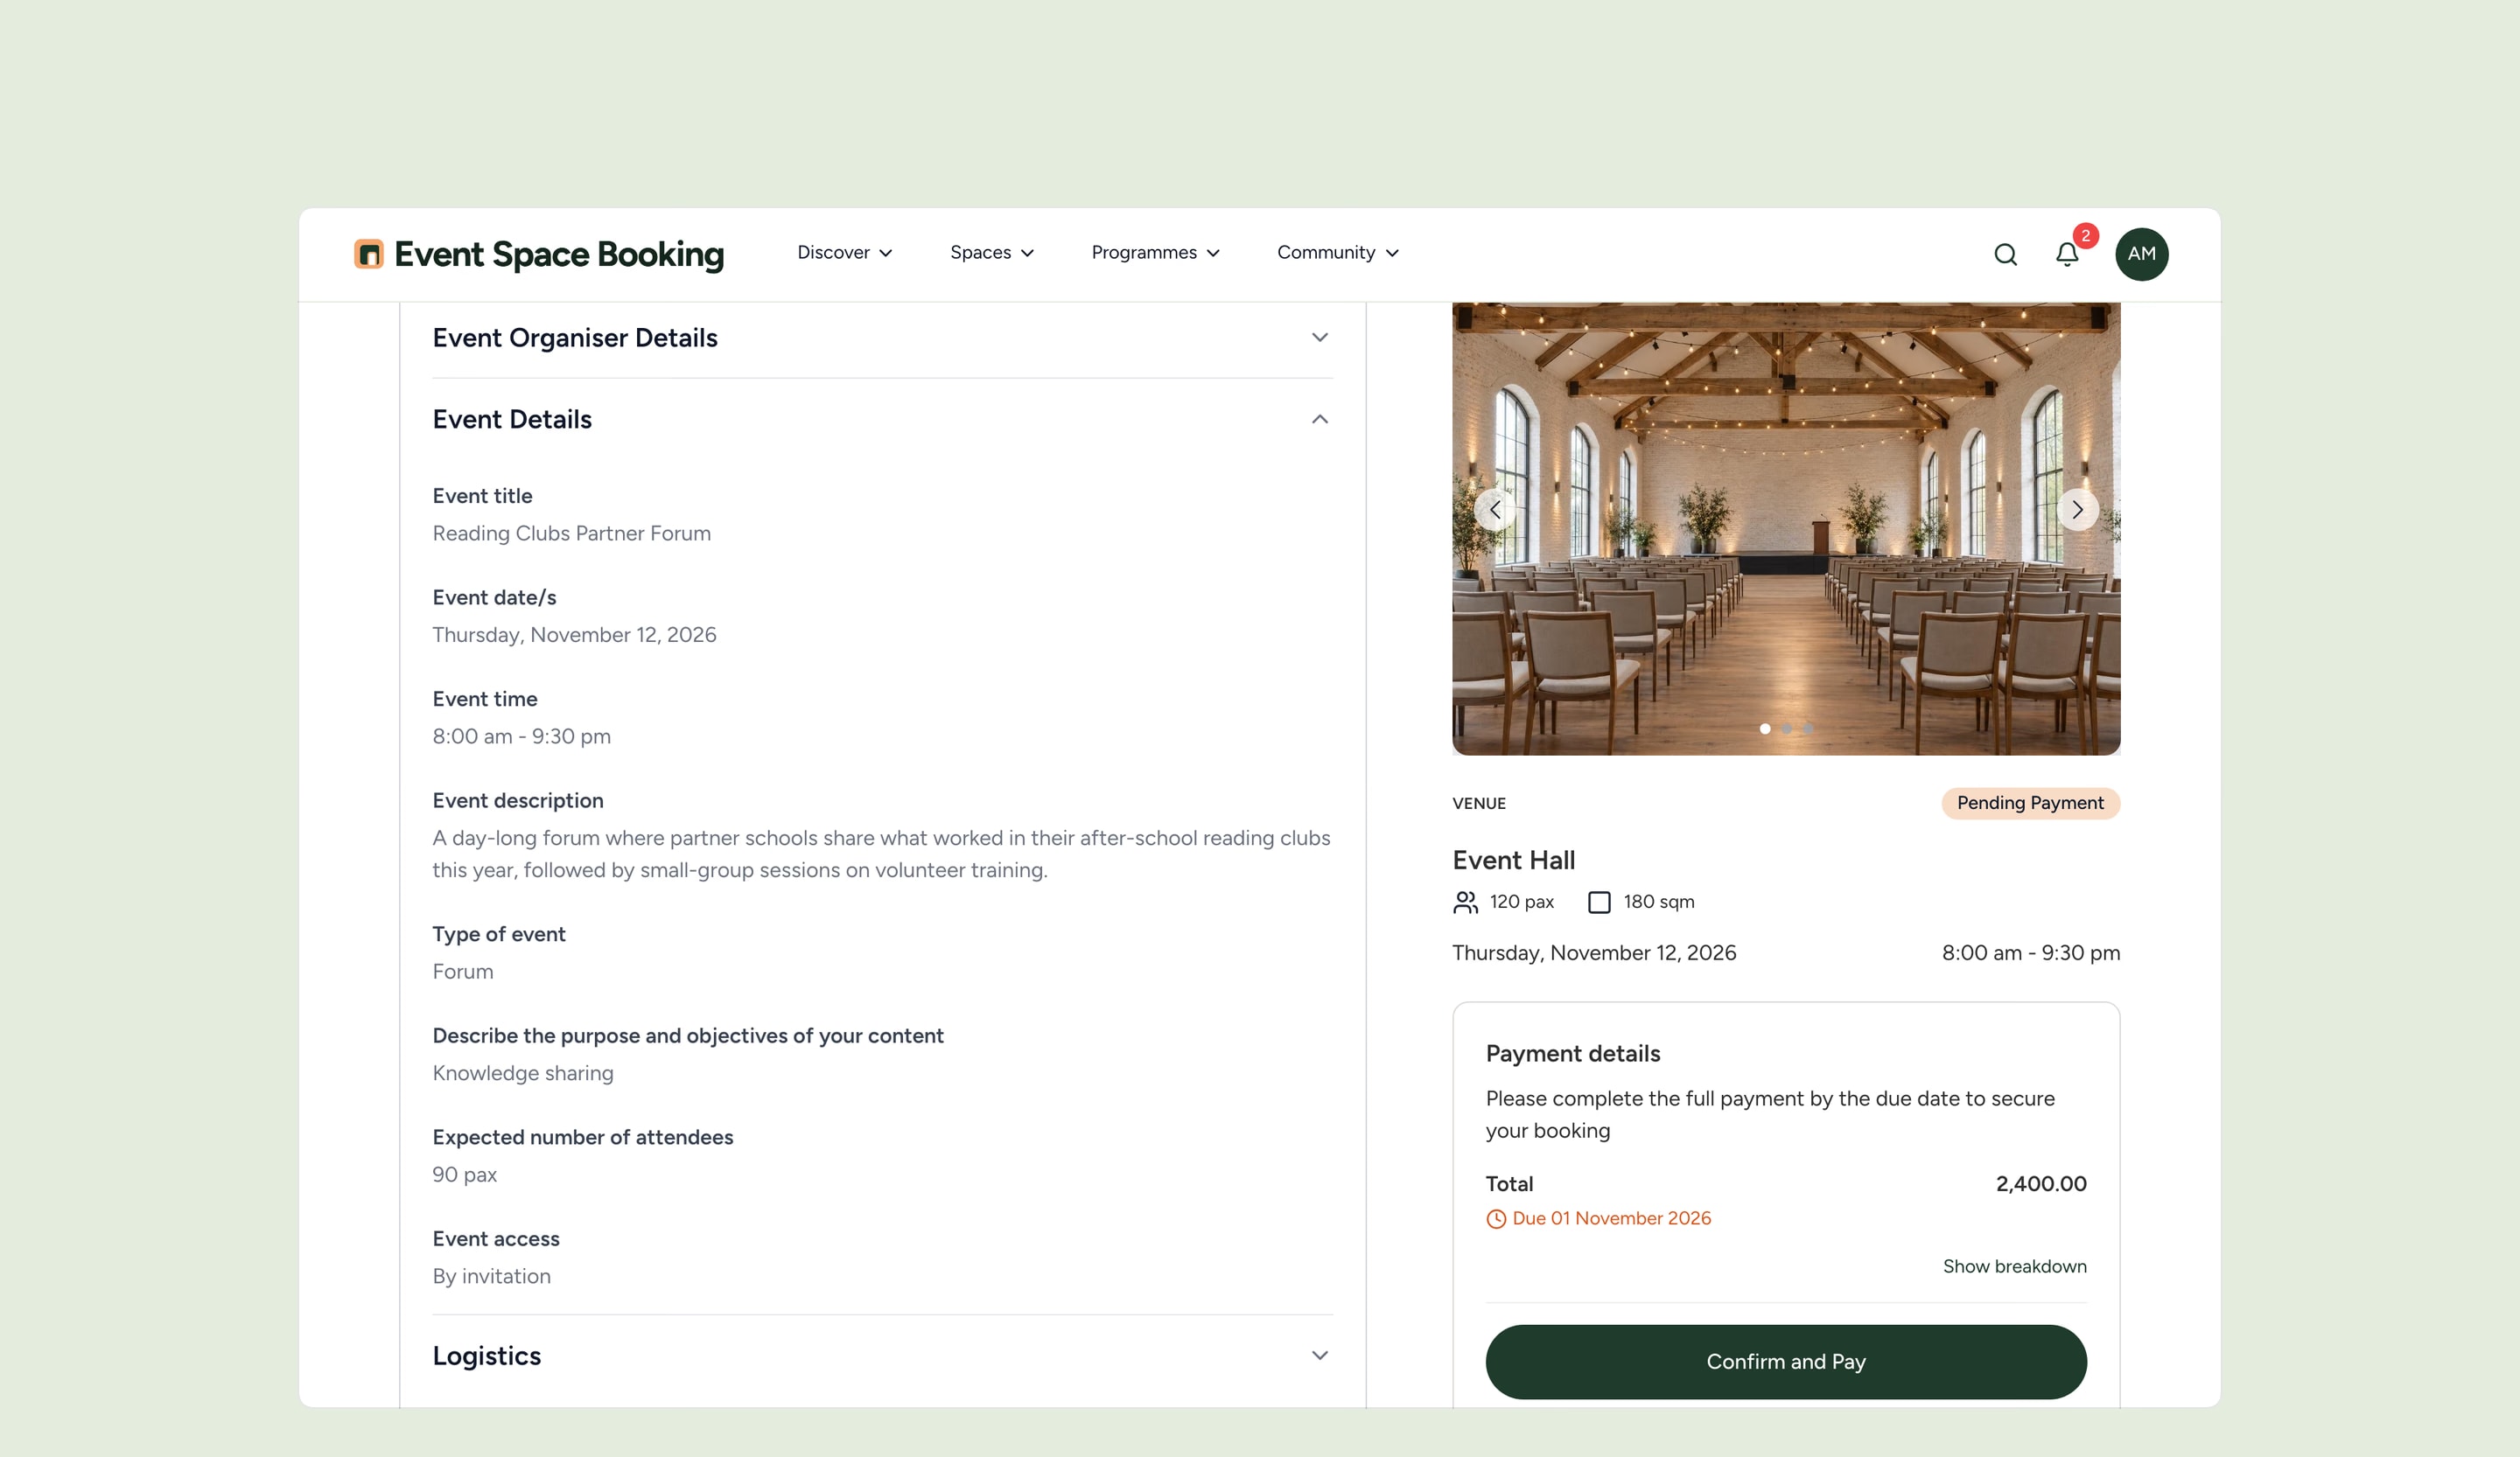Click the 120 pax capacity icon

pos(1465,903)
